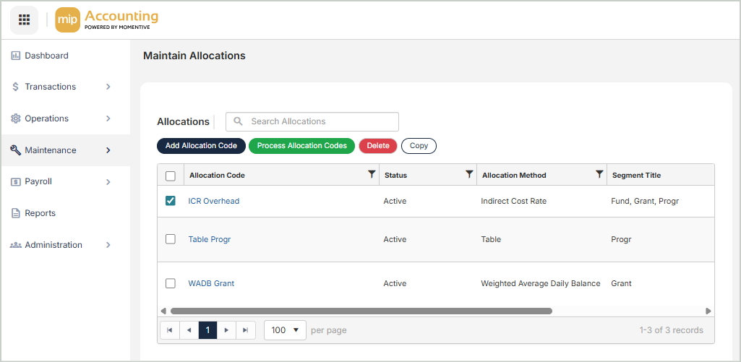741x362 pixels.
Task: Click Allocation Method column filter icon
Action: coord(599,174)
